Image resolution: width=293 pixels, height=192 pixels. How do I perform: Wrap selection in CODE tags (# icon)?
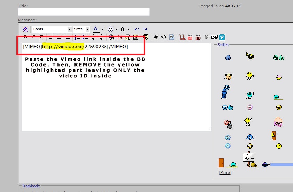156,37
